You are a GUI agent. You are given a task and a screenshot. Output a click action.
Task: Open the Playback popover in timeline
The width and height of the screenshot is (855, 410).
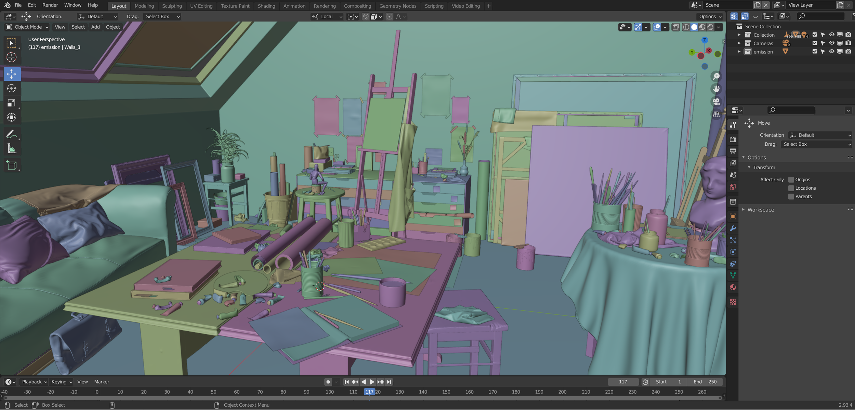(34, 382)
